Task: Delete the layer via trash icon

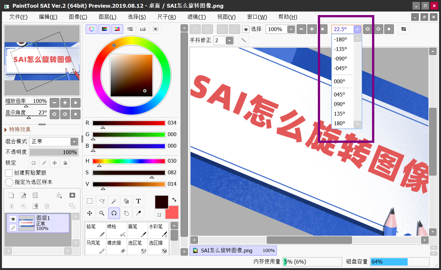Action: (x=47, y=206)
